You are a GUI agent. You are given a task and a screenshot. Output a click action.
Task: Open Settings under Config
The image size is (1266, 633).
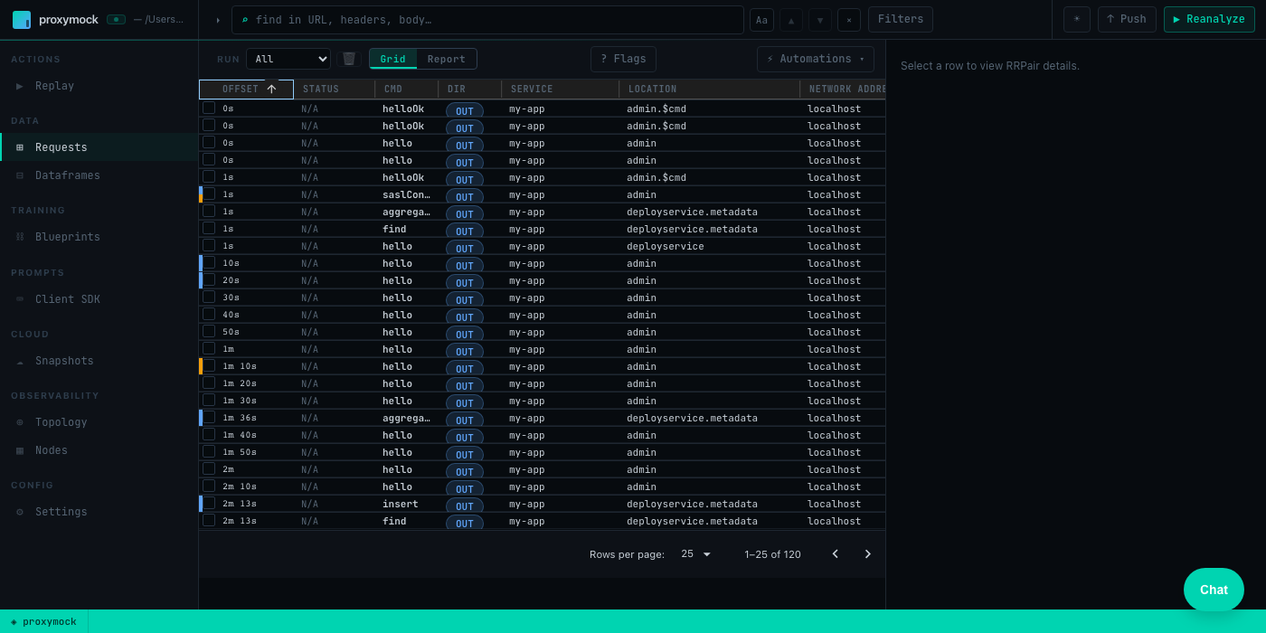click(99, 512)
